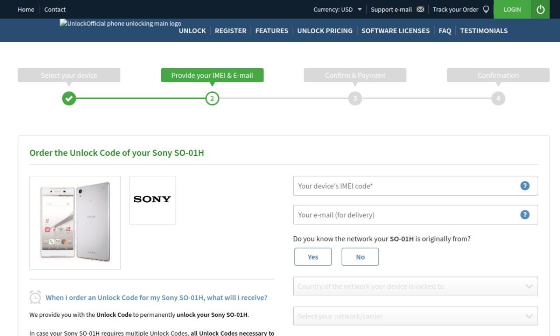This screenshot has height=336, width=560.
Task: Click the Support e-mail link text
Action: point(391,9)
